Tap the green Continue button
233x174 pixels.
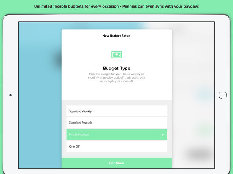coord(117,163)
